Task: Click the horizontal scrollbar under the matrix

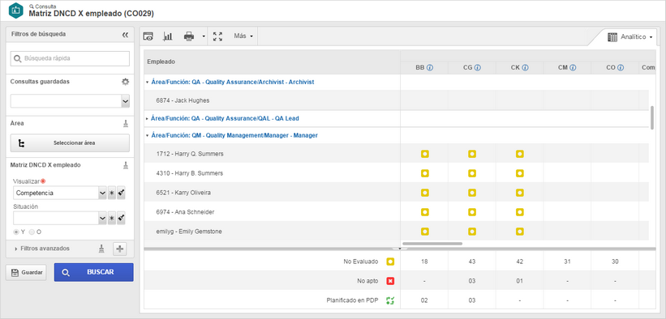Action: click(x=432, y=244)
